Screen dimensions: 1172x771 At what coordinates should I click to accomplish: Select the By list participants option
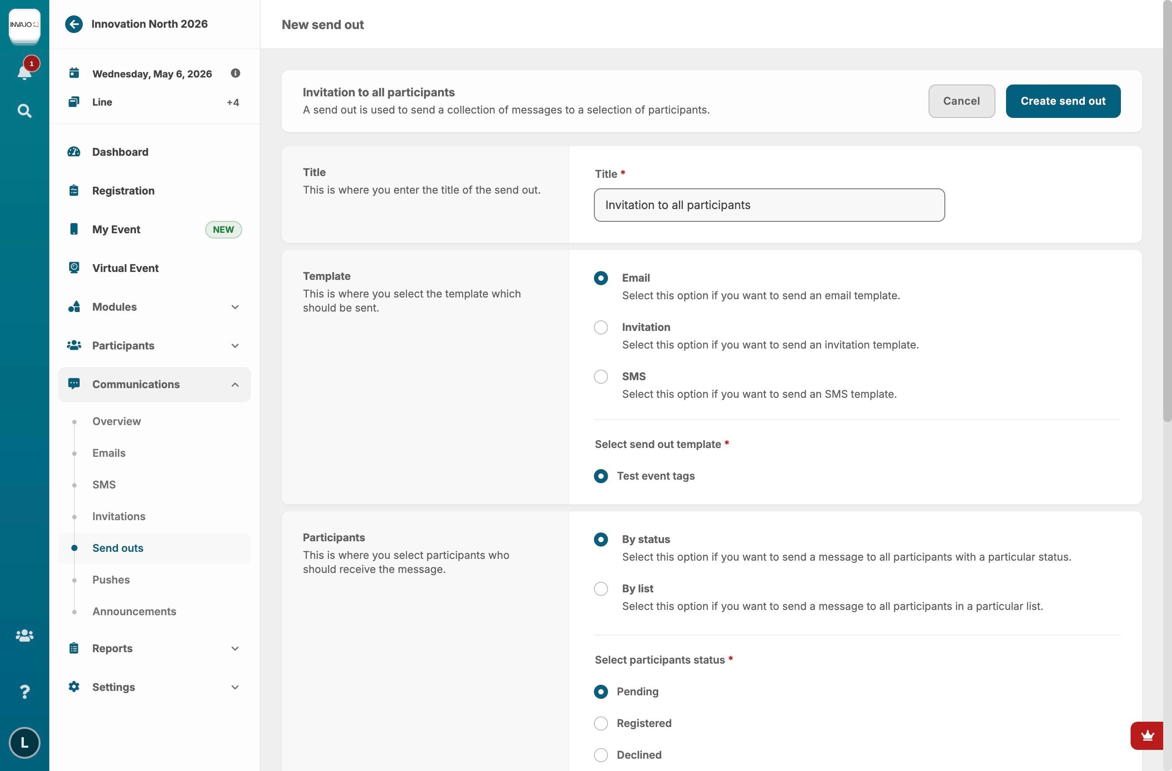point(600,589)
